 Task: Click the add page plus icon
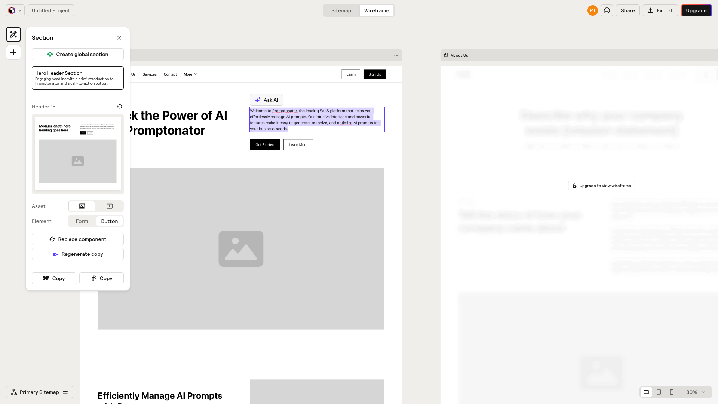point(13,52)
